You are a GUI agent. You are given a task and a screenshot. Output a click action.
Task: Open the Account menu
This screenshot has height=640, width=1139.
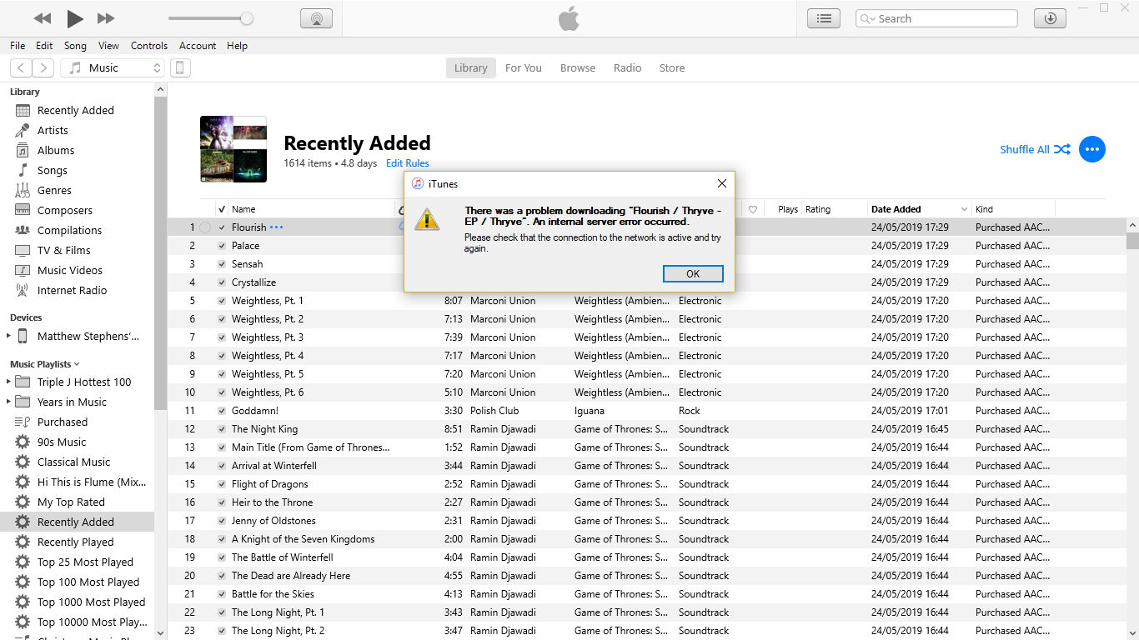click(198, 46)
